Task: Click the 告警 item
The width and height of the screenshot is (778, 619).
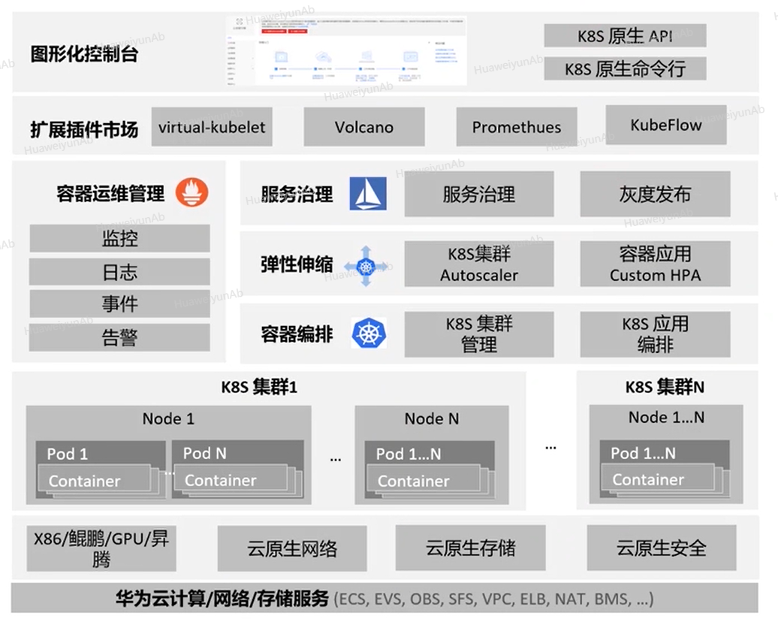Action: tap(119, 337)
